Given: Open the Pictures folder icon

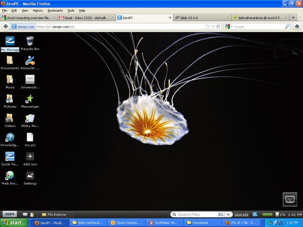Looking at the screenshot, I should (x=9, y=99).
